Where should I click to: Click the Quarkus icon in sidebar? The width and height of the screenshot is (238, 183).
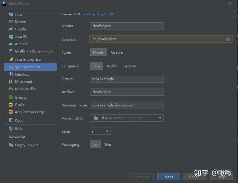tap(11, 74)
